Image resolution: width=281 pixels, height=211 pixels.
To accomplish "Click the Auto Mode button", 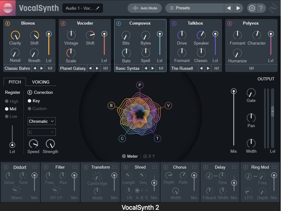I will (145, 8).
